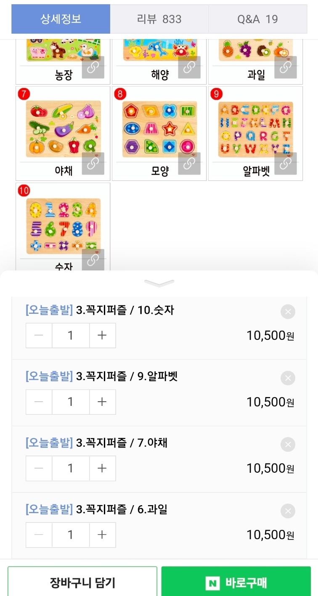Increase quantity of 10.숫자 puzzle
Image resolution: width=318 pixels, height=596 pixels.
coord(102,335)
